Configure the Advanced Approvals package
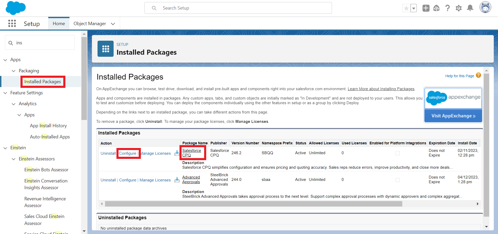This screenshot has width=498, height=234. (x=128, y=180)
